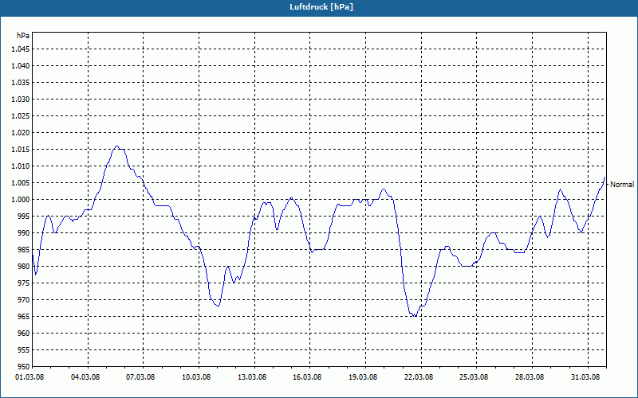Click the curve's highest peak near 1.016 hPa
638x398 pixels.
[116, 146]
